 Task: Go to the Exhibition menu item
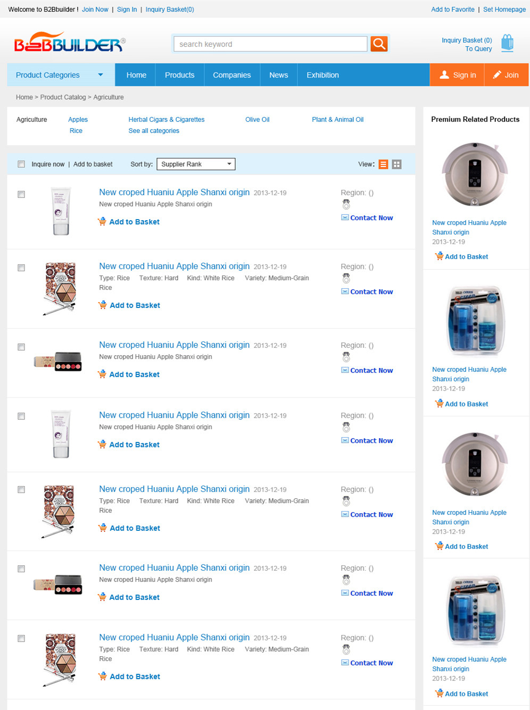[322, 75]
